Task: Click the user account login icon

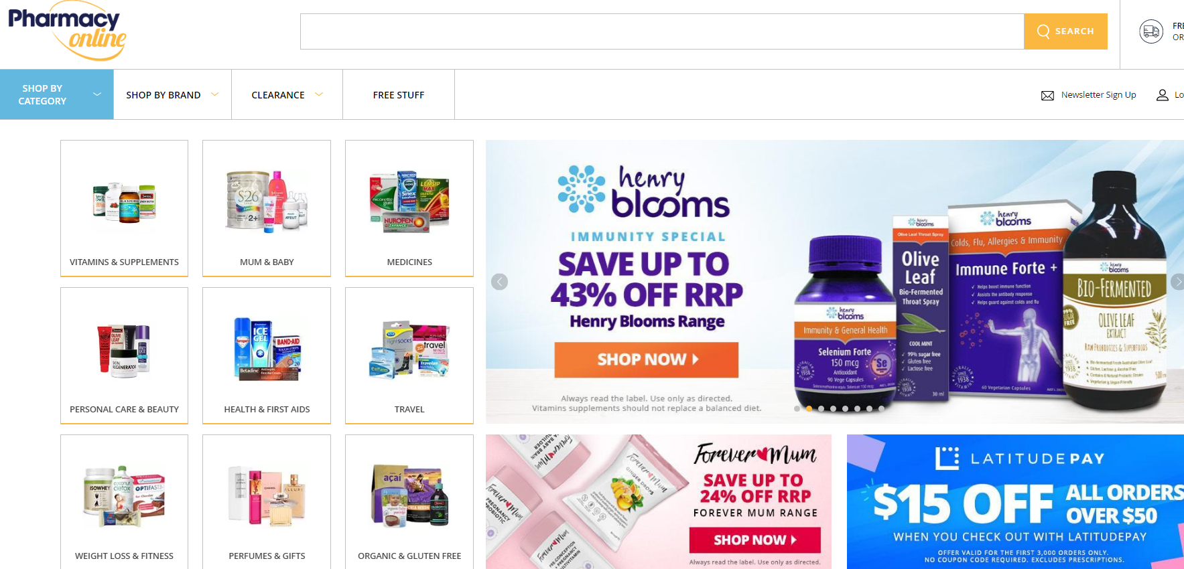Action: (x=1163, y=95)
